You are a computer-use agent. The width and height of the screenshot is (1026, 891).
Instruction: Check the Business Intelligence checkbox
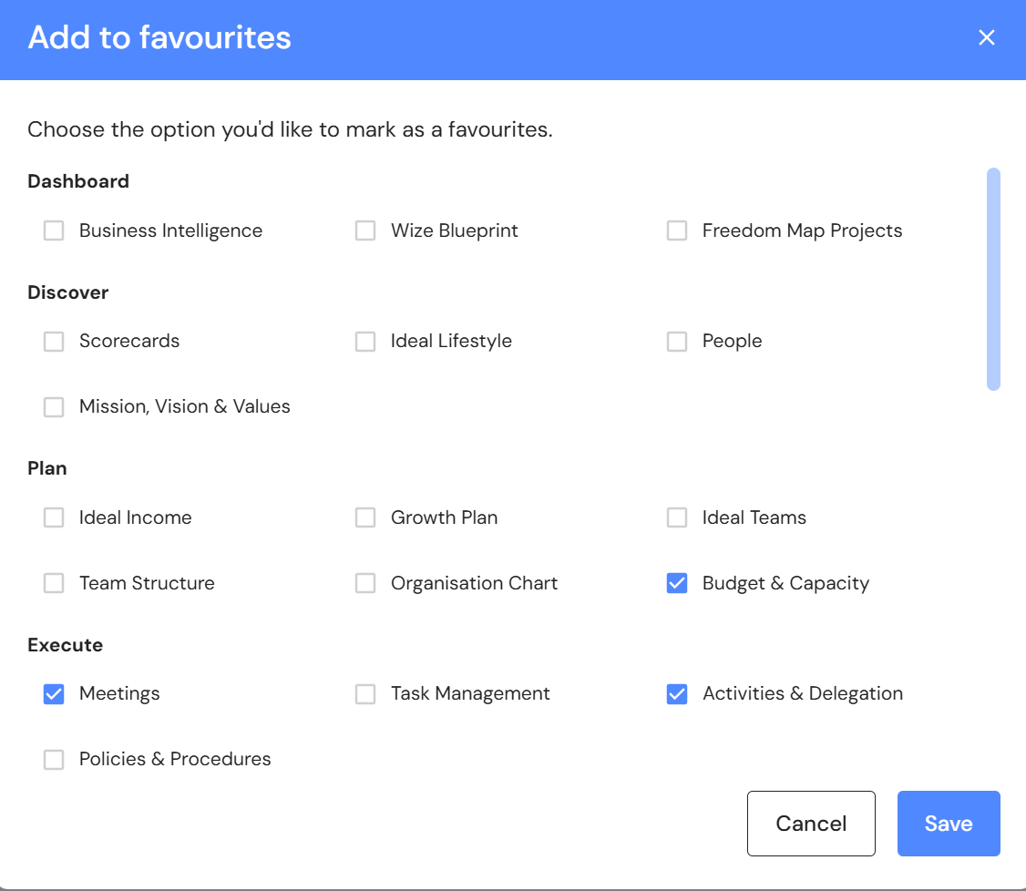[55, 231]
